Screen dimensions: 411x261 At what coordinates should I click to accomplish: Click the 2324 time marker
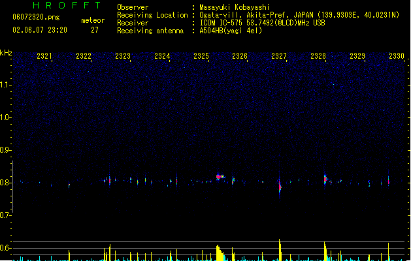(x=162, y=55)
